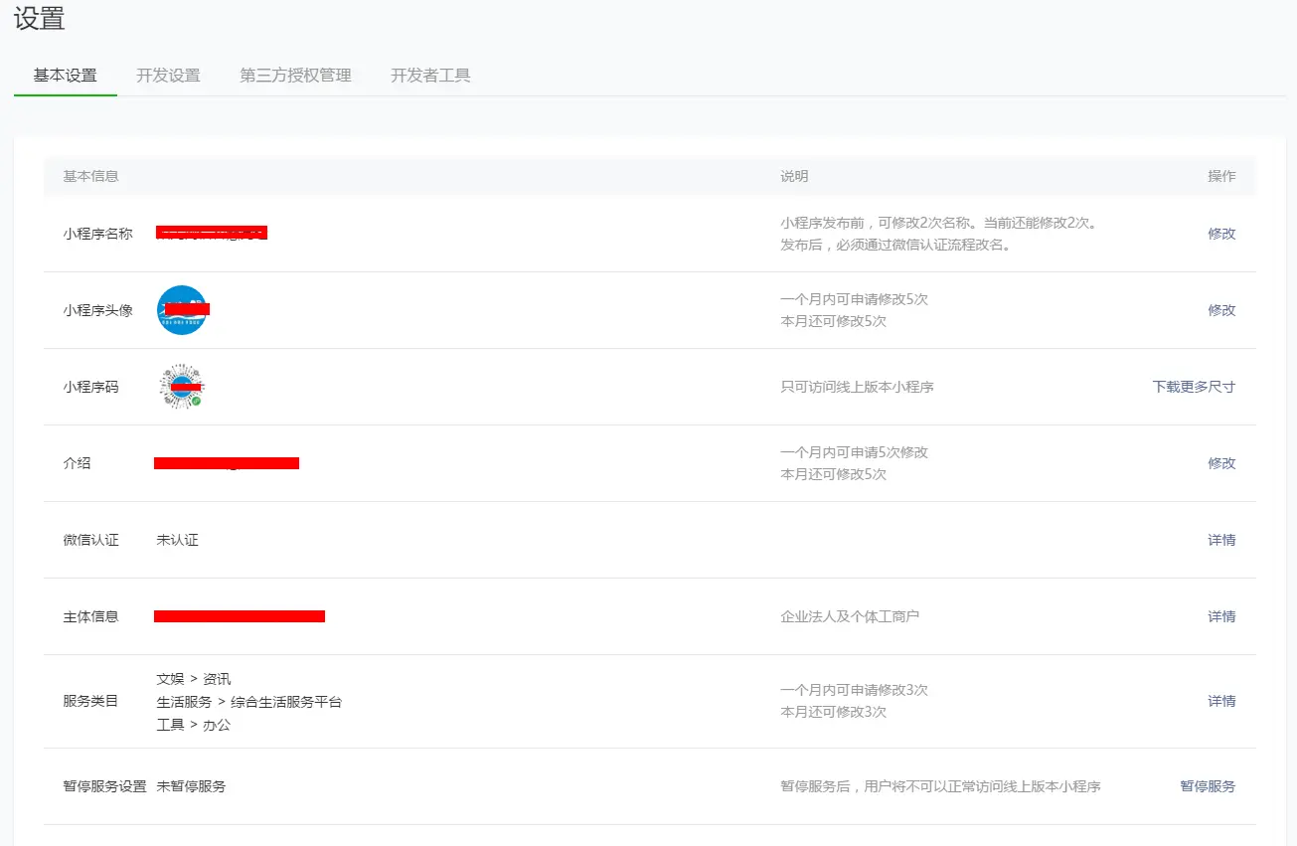
Task: Click the 介绍 row label
Action: 77,463
